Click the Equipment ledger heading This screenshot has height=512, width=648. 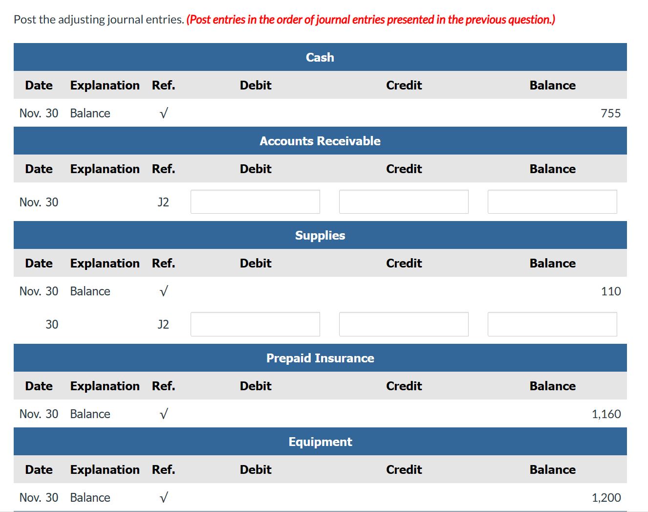click(320, 442)
